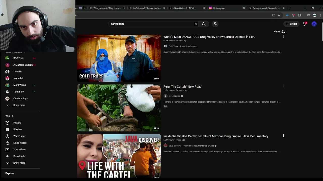
Task: Click the Java Discover channel avatar
Action: click(165, 146)
